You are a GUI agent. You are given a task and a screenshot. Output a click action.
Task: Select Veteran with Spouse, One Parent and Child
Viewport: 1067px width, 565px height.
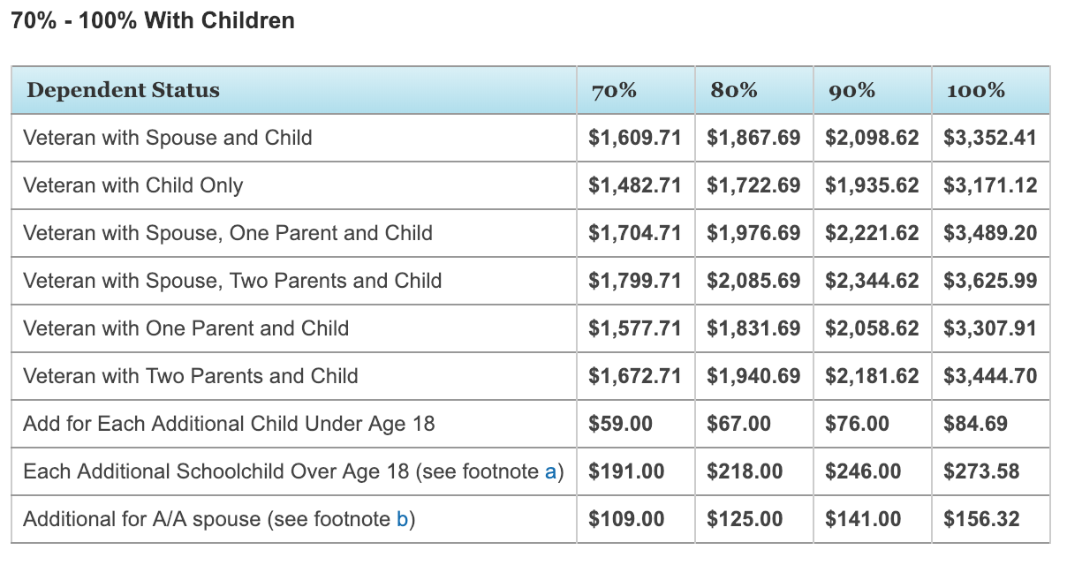(x=228, y=233)
